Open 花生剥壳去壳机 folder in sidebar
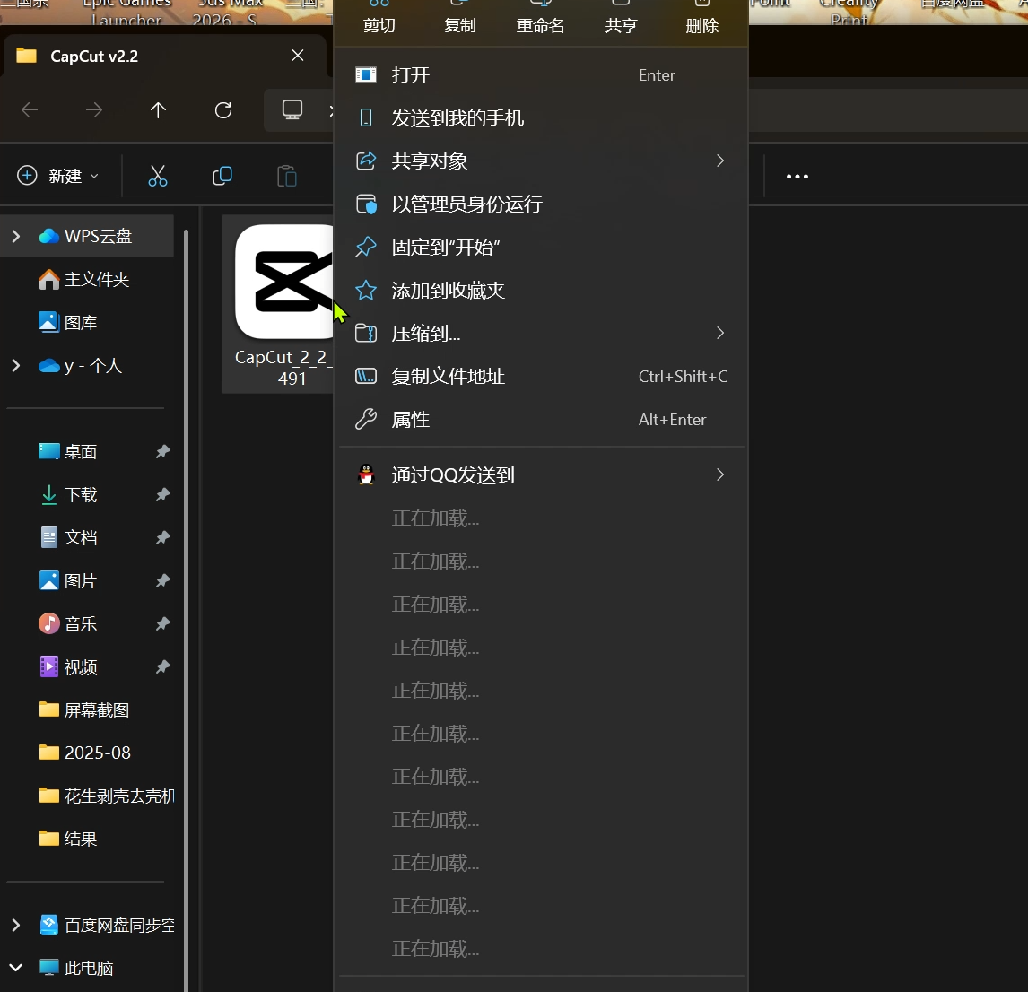 click(x=106, y=796)
